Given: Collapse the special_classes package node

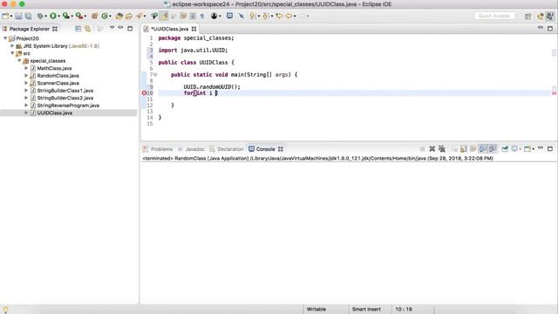Looking at the screenshot, I should tap(19, 60).
